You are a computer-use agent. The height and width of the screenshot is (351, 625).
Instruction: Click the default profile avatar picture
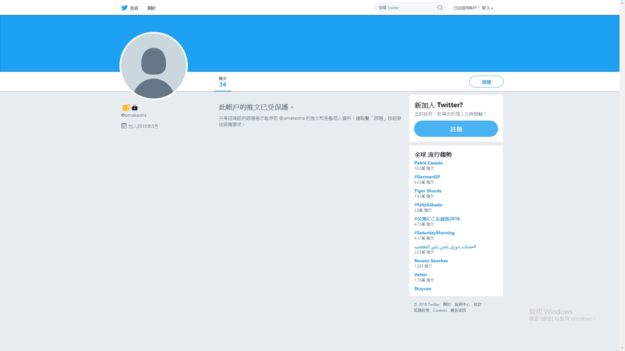[x=154, y=66]
